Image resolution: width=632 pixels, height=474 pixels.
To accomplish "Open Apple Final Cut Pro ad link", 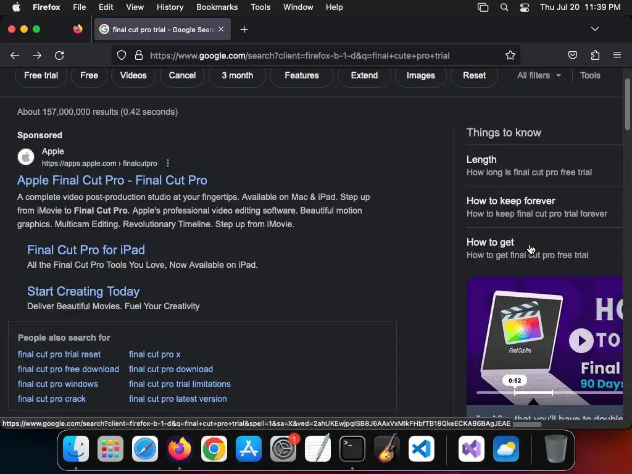I will click(x=112, y=180).
